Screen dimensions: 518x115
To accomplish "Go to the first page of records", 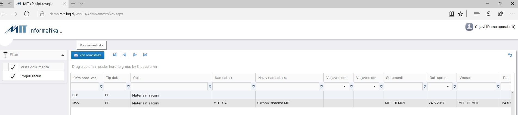I will pos(114,55).
